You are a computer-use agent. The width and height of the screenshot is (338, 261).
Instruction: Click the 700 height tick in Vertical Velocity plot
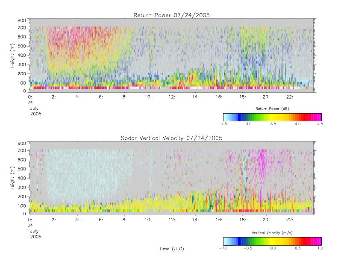pyautogui.click(x=21, y=150)
